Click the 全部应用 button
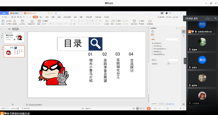The image size is (218, 115). pyautogui.click(x=154, y=104)
